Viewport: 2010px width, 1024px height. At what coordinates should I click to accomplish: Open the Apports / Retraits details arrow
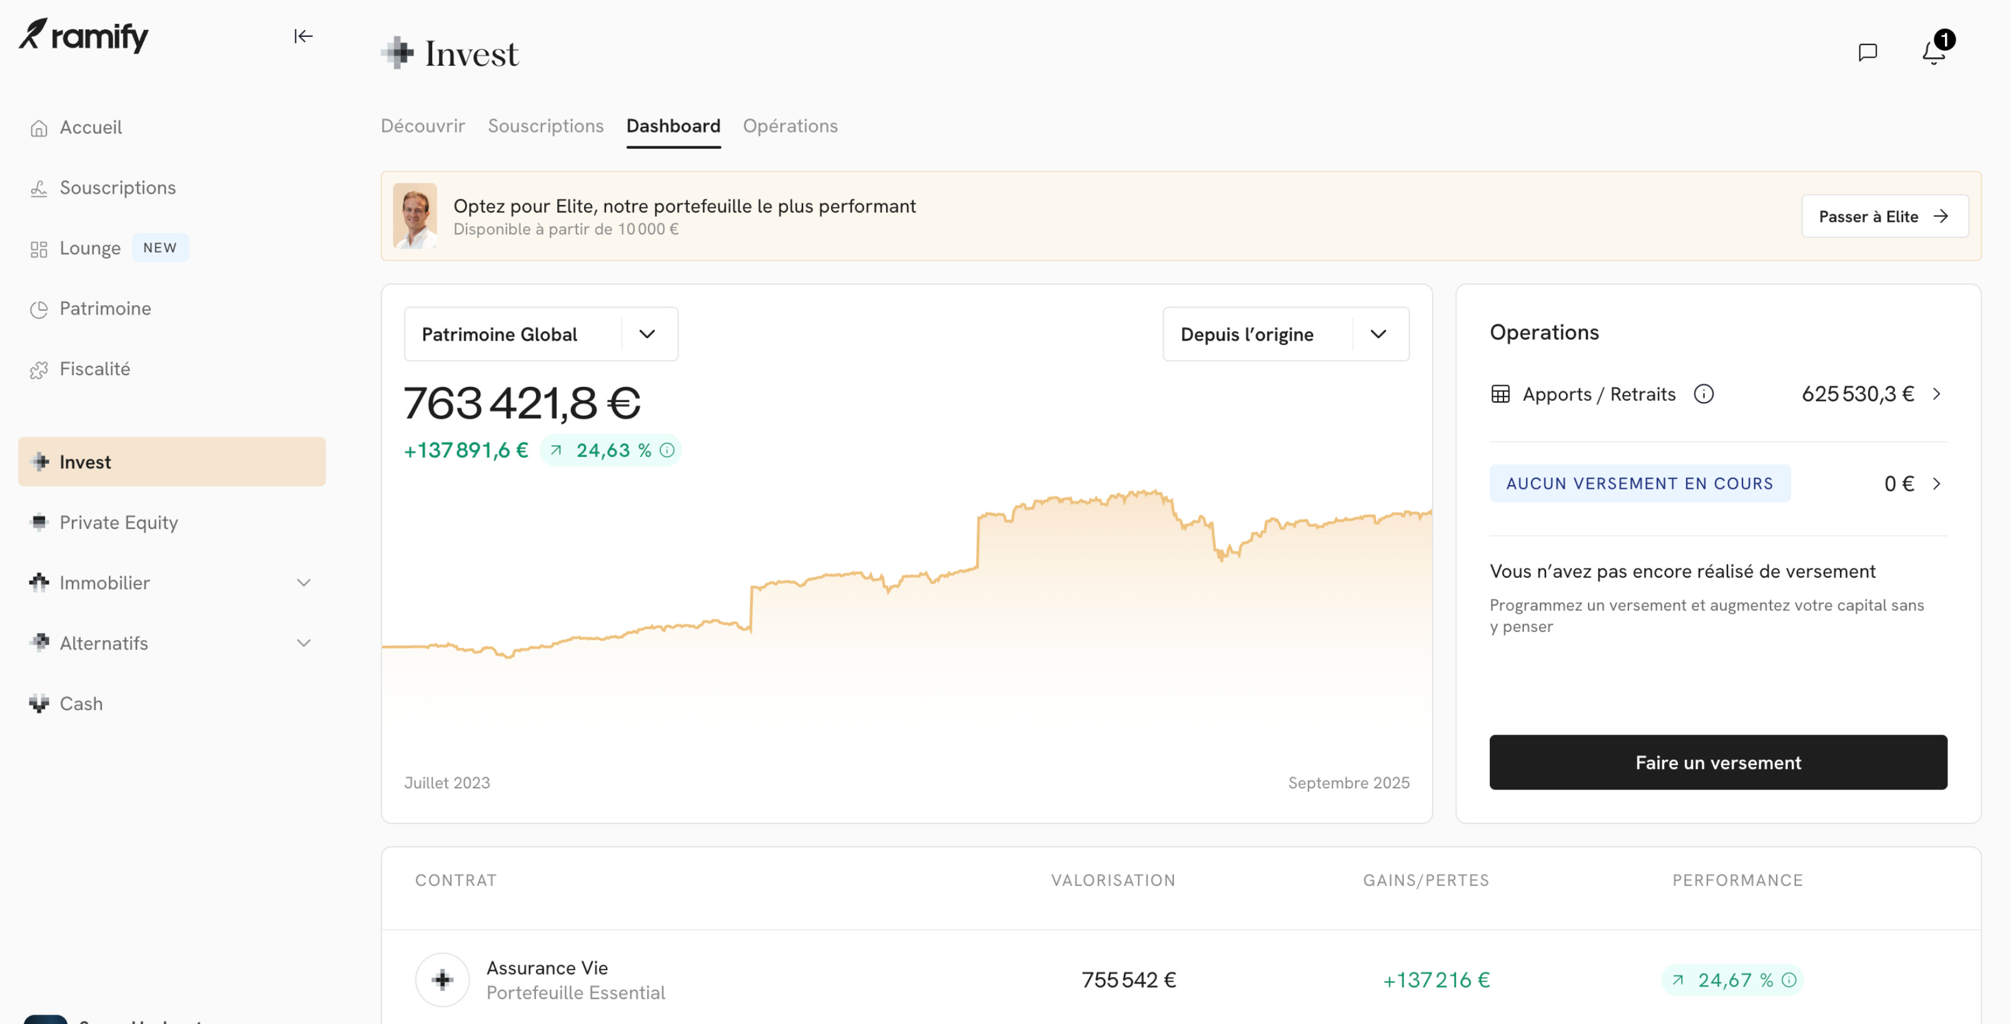1937,394
